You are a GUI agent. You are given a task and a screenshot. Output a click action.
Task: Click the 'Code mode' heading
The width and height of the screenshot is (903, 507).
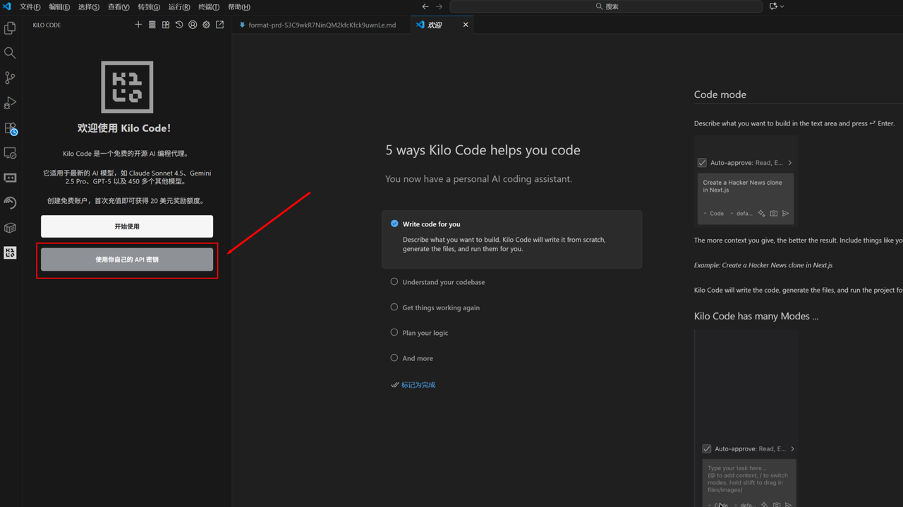[720, 94]
